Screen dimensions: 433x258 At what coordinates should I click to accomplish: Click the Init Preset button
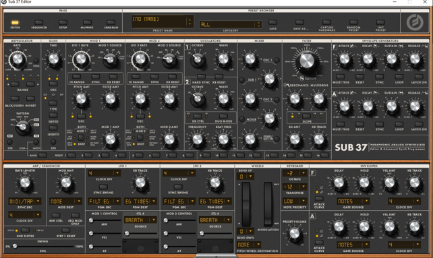click(x=380, y=22)
